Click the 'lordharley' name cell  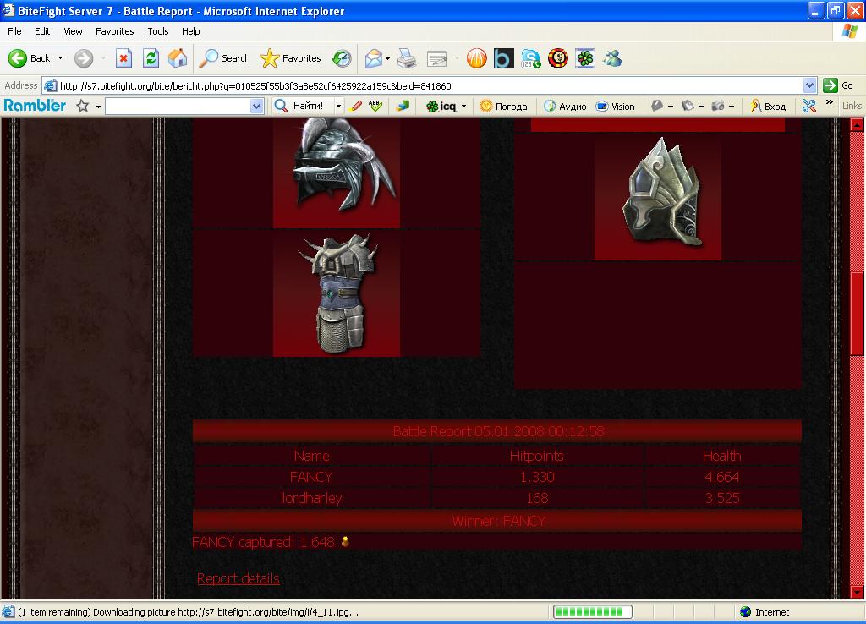coord(311,498)
